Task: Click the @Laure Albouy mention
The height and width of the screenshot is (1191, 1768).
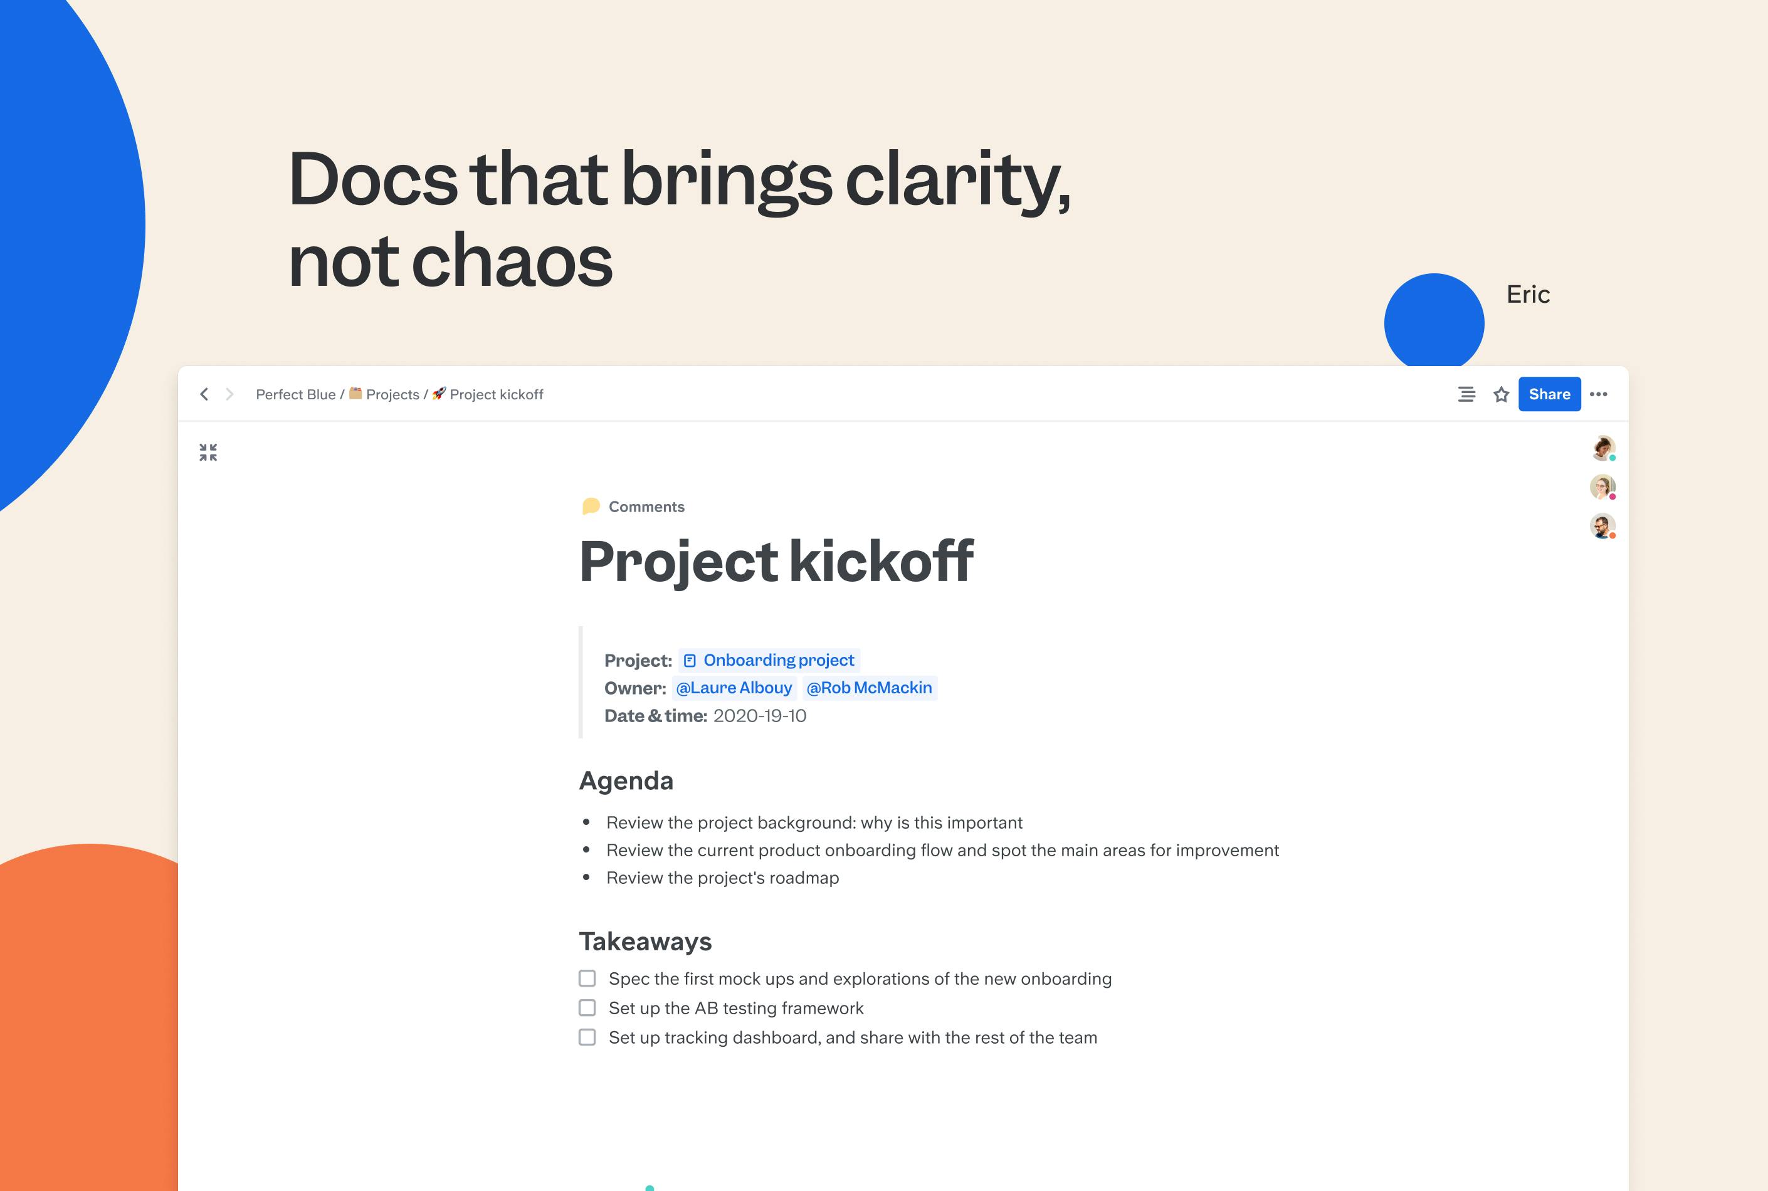Action: pyautogui.click(x=734, y=688)
